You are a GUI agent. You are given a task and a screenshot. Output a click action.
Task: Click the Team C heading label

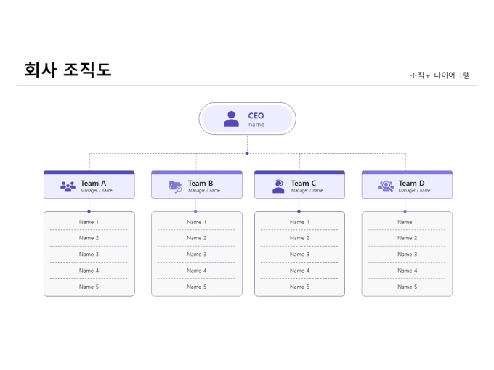click(x=304, y=184)
